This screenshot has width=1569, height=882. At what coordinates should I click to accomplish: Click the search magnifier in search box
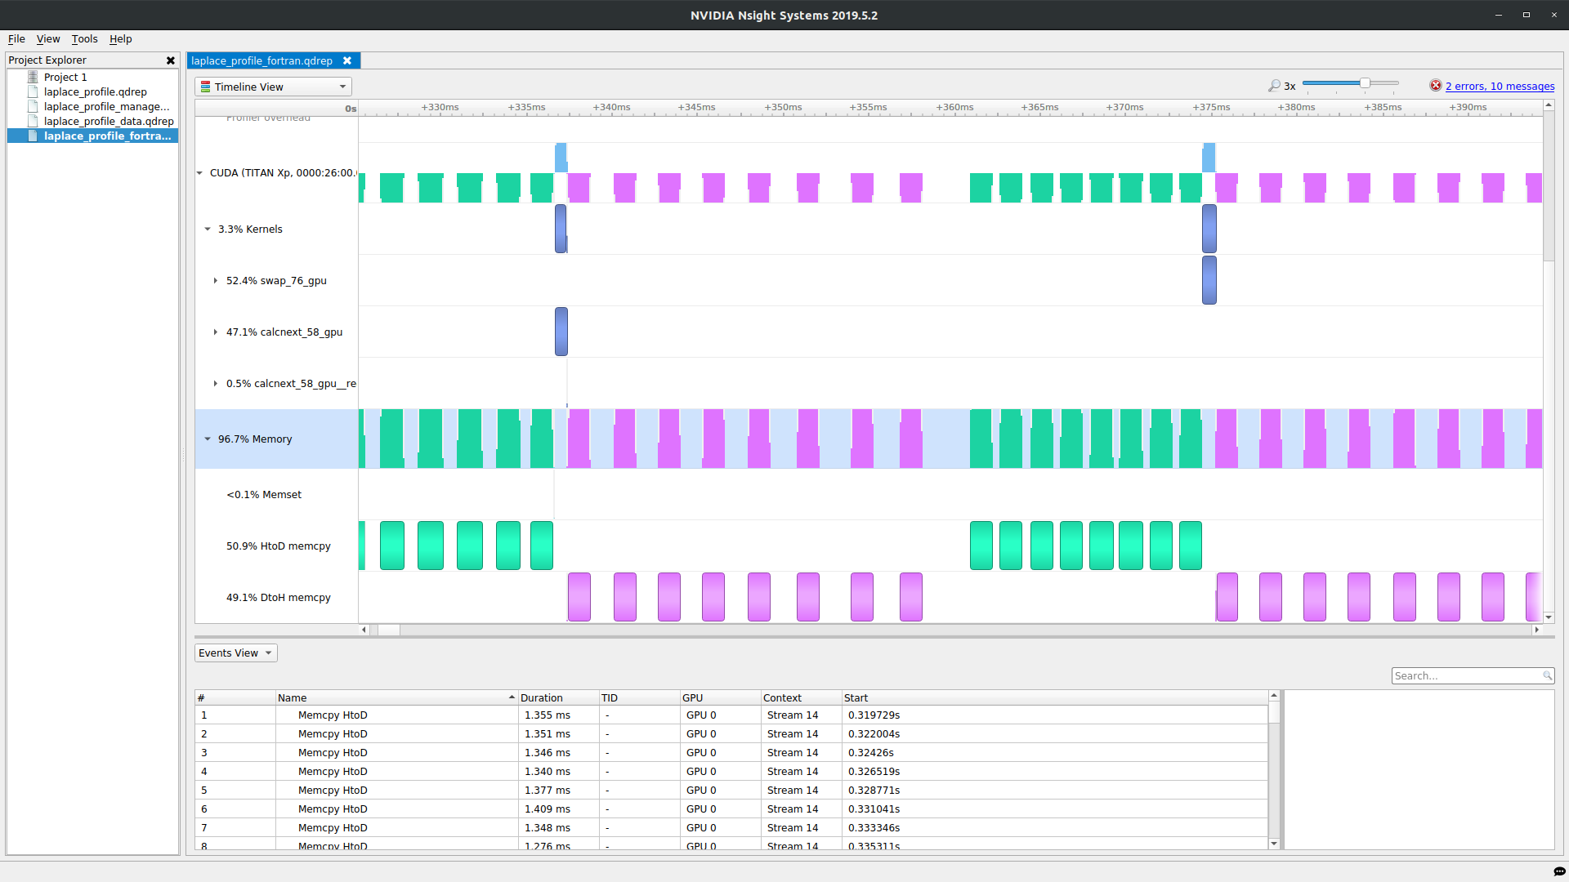tap(1547, 675)
